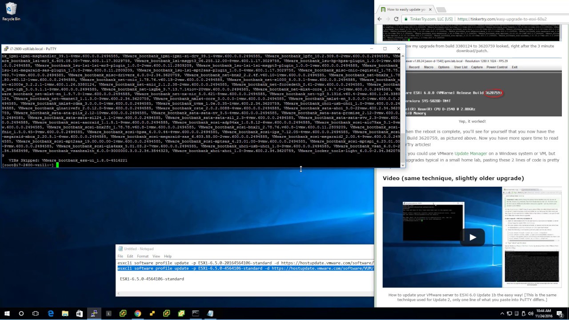Viewport: 569px width, 320px height.
Task: Open Task View on the taskbar
Action: coord(36,313)
